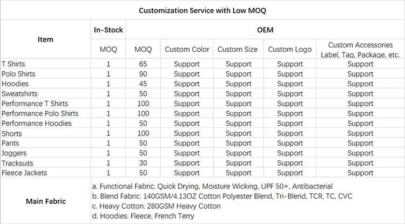Click the Custom Size column header

point(238,50)
